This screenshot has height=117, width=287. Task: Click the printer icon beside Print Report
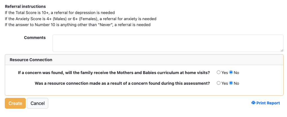[253, 103]
